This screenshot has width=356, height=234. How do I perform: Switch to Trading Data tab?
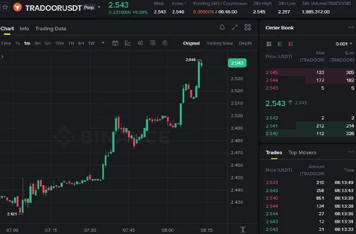click(51, 29)
